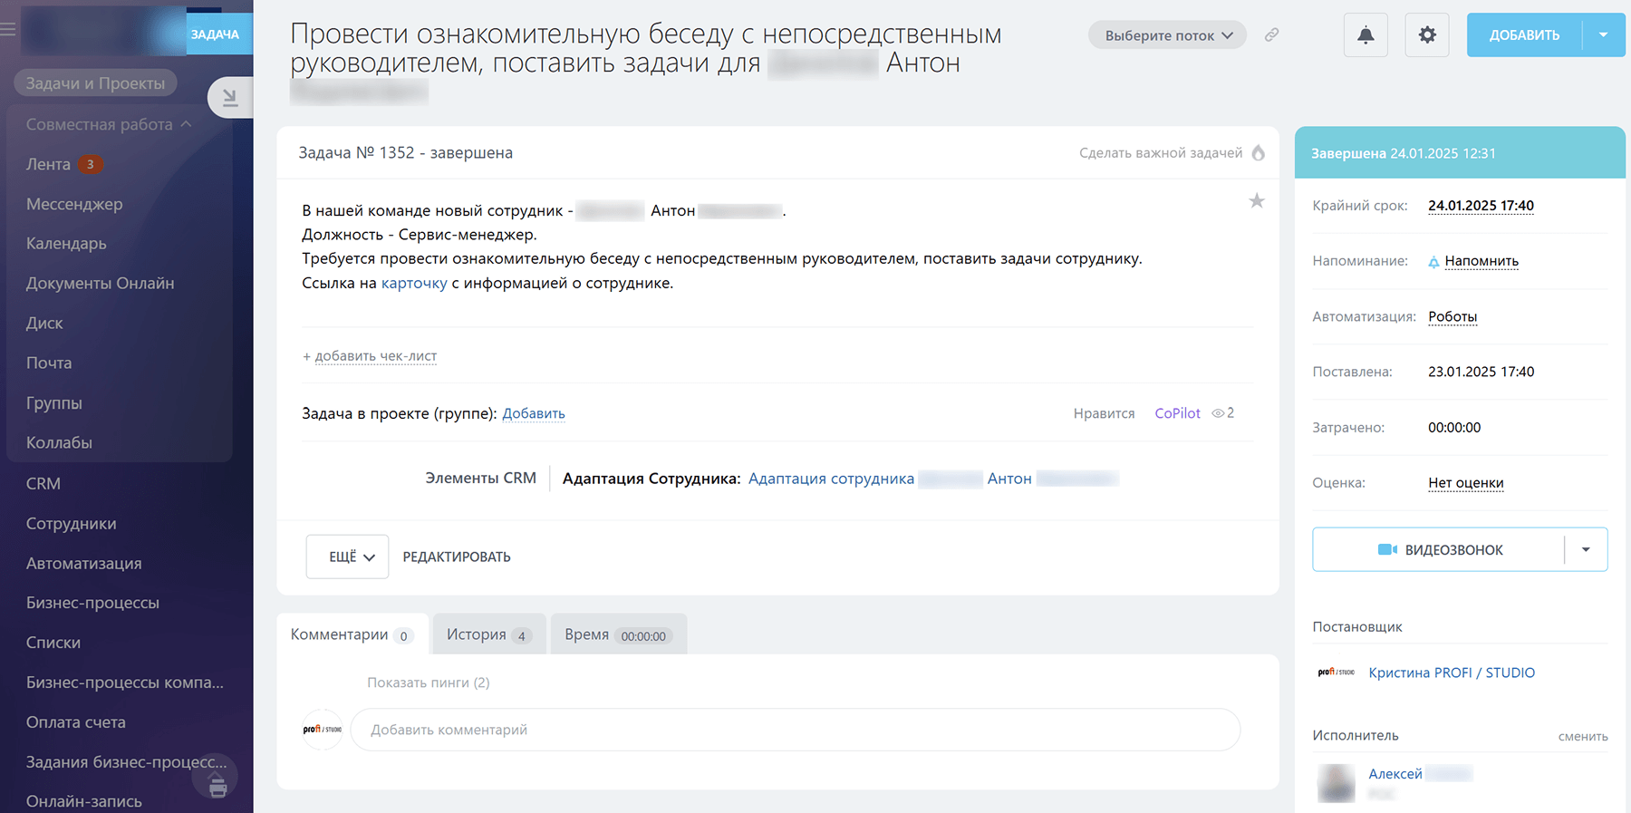Click the 'Добавить комментарий' input field
Viewport: 1631px width, 813px height.
click(794, 730)
